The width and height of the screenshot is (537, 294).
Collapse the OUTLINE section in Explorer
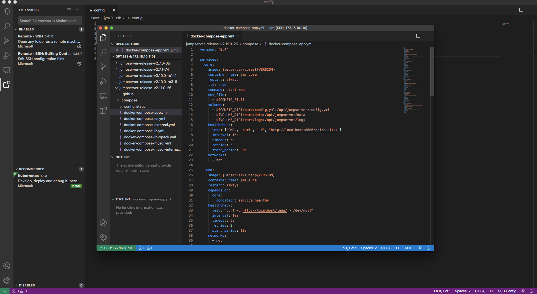click(122, 157)
